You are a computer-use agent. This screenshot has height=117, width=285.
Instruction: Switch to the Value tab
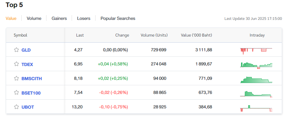click(x=11, y=18)
